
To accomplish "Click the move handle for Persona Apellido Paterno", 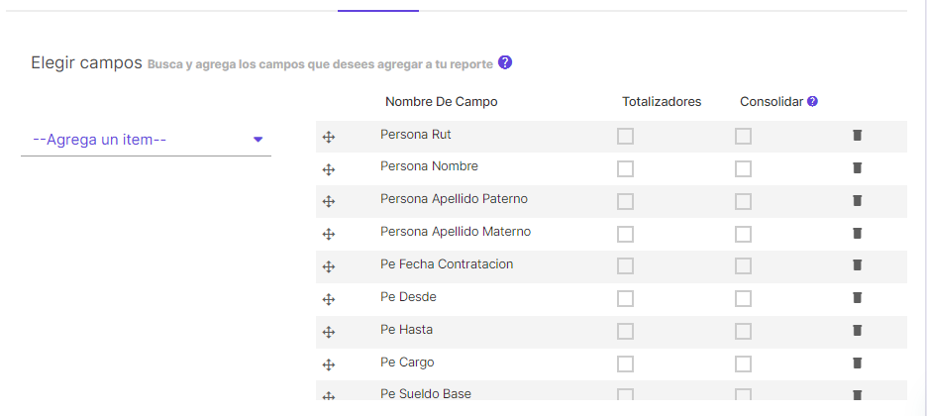I will tap(329, 201).
